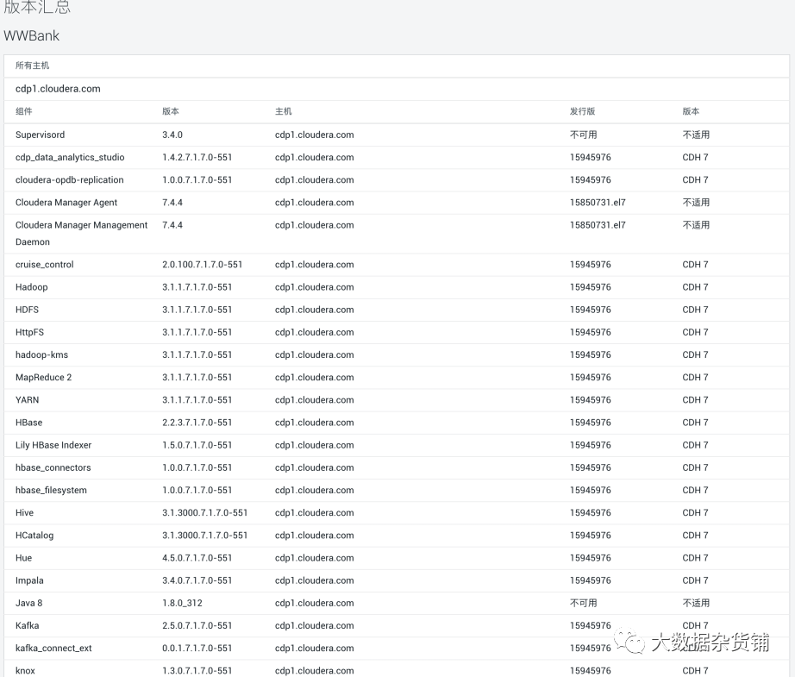Viewport: 795px width, 677px height.
Task: Select the HCatalog component name
Action: [x=34, y=536]
